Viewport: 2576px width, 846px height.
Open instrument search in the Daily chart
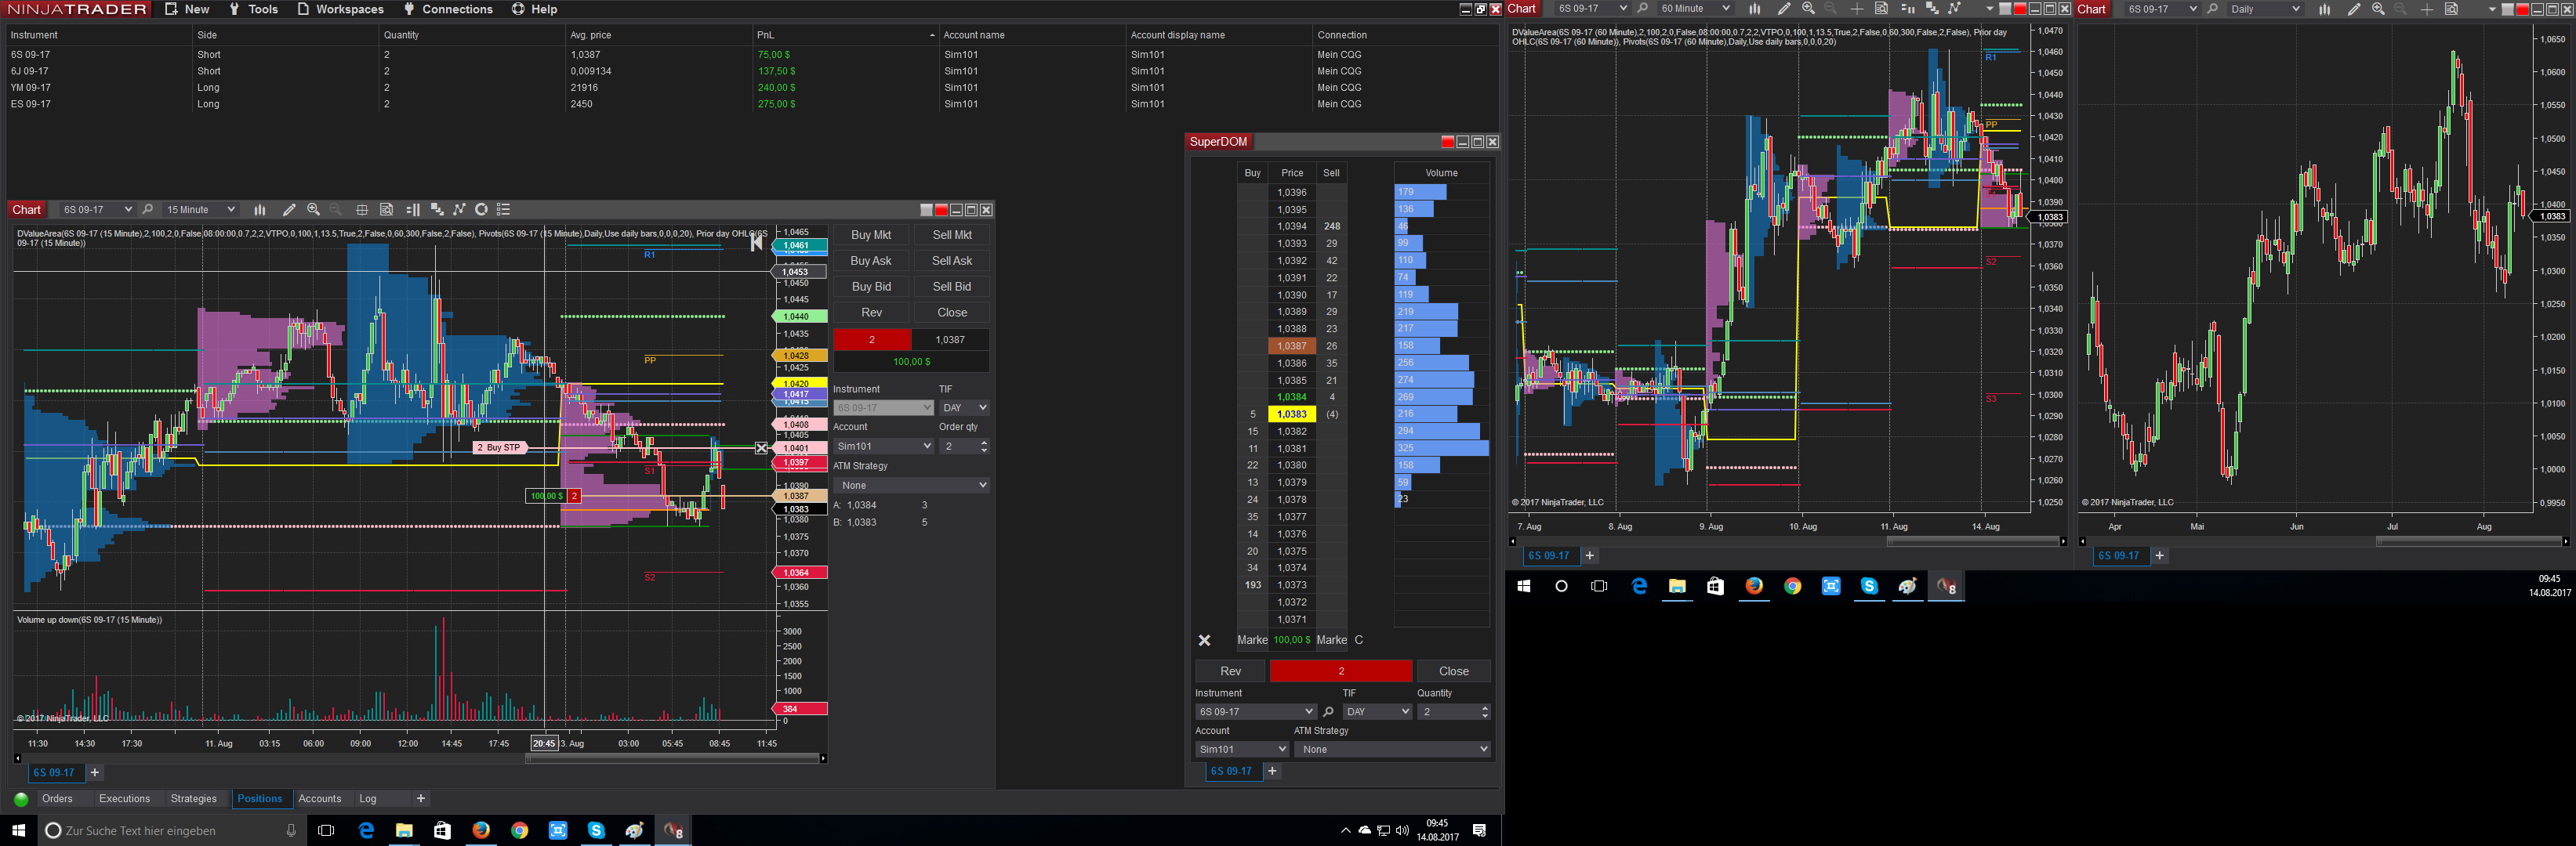[2212, 9]
